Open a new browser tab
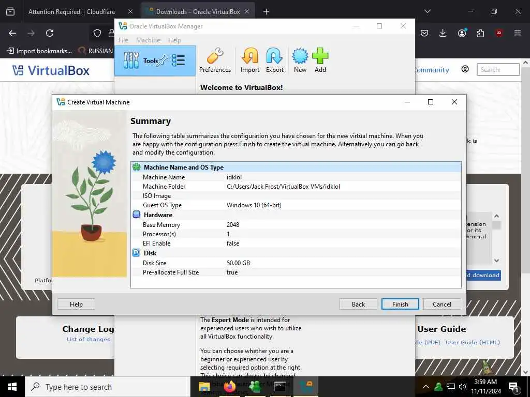 point(267,12)
